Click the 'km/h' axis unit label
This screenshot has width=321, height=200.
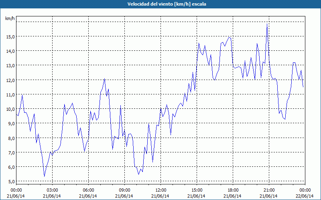click(x=10, y=19)
